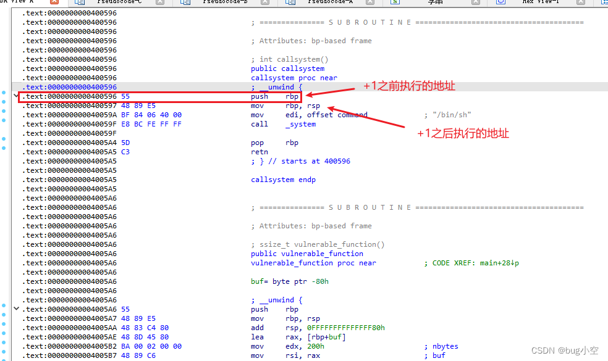This screenshot has width=608, height=361.
Task: Select 'mov edx, 200h' instruction
Action: click(x=287, y=346)
